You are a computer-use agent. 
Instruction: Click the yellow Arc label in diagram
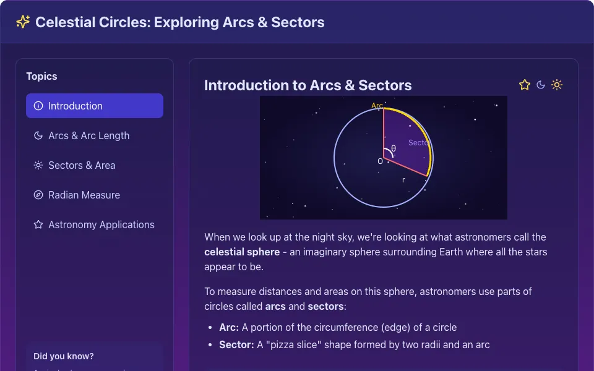coord(377,105)
